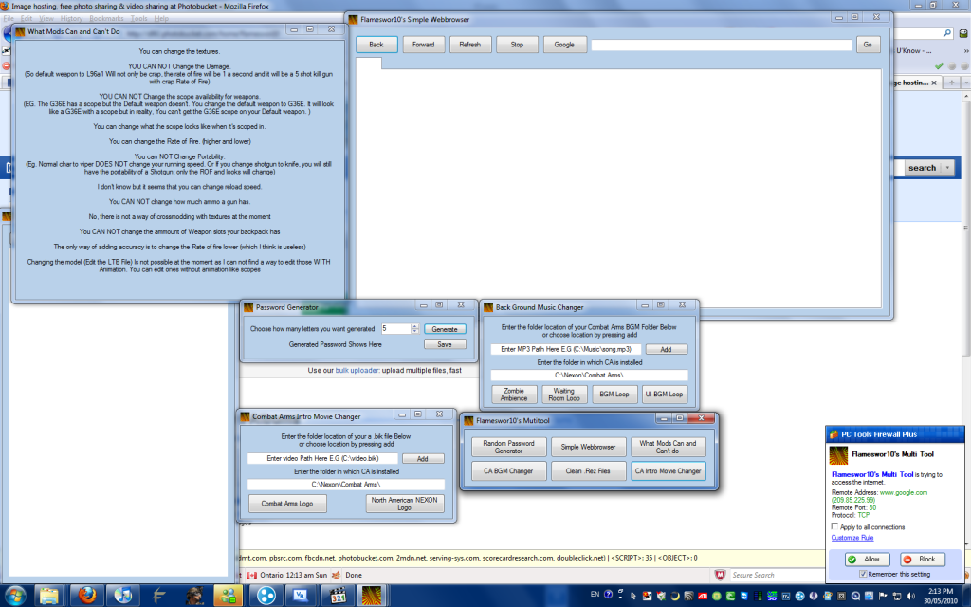Click Generate in Password Generator
971x607 pixels.
445,329
